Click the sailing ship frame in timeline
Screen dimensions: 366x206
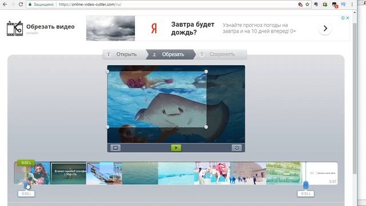point(104,173)
